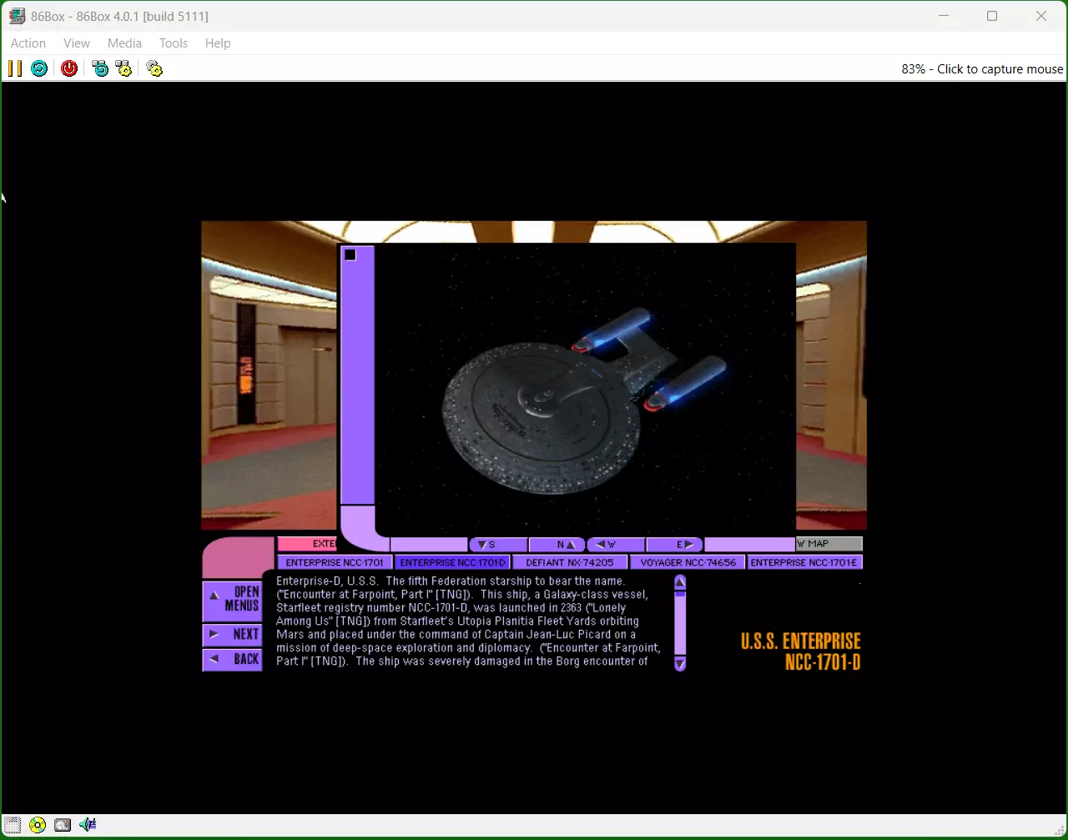Image resolution: width=1068 pixels, height=840 pixels.
Task: Open the Tools menu
Action: (x=174, y=43)
